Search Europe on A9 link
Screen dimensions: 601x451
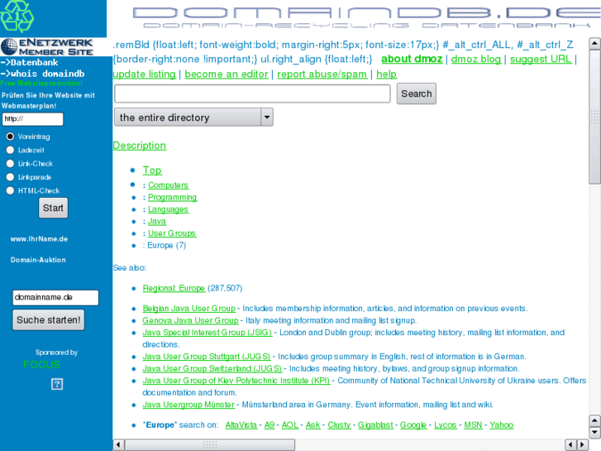(269, 425)
